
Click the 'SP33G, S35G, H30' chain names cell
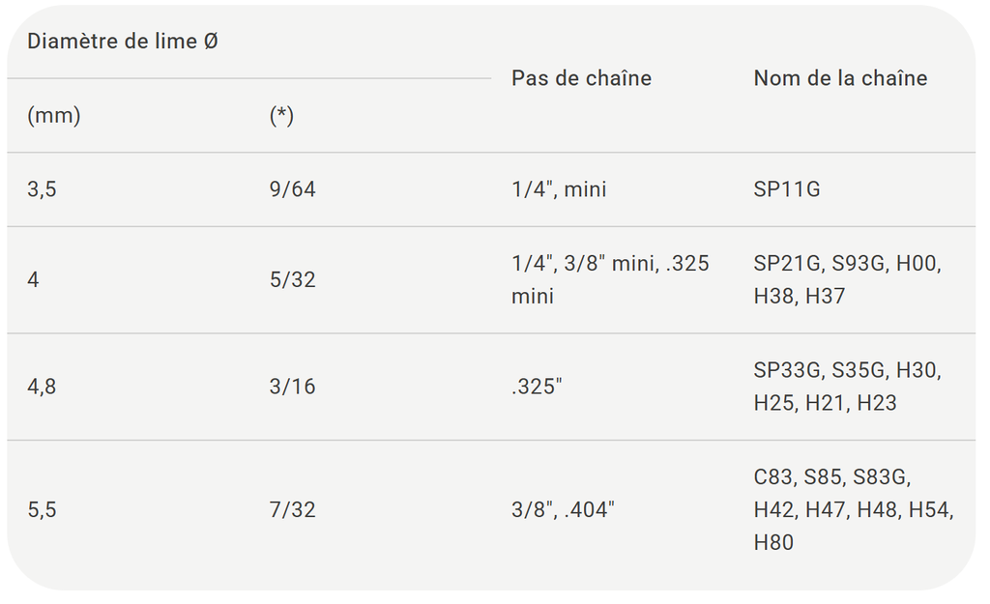click(847, 387)
